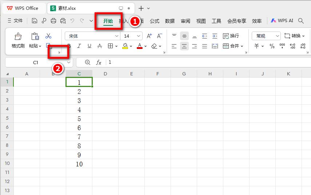311x195 pixels.
Task: Click Increase Indent icon
Action: (215, 36)
